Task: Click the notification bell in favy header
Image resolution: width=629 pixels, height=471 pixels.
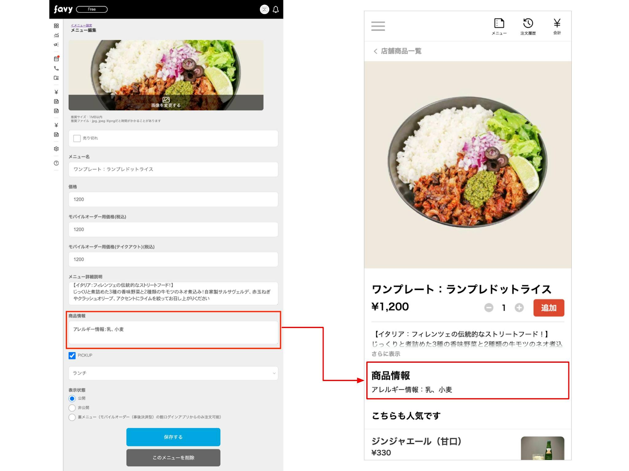Action: pyautogui.click(x=276, y=9)
